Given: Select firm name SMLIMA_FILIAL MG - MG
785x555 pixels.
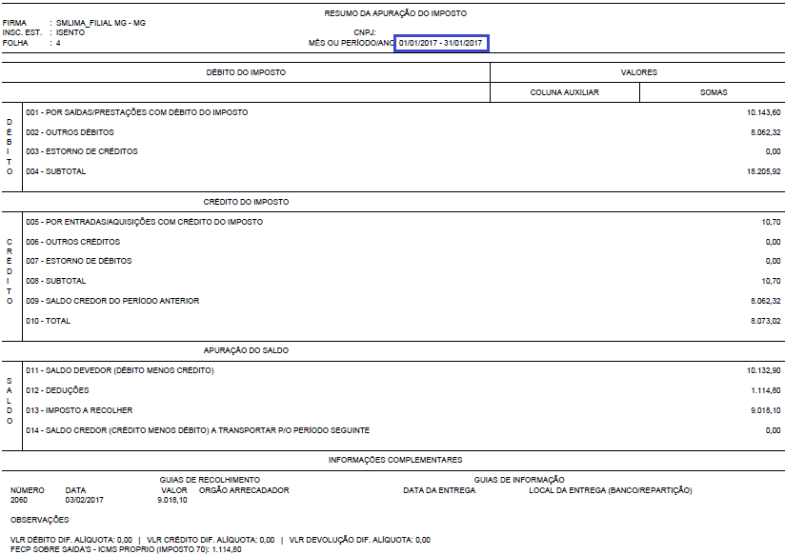Looking at the screenshot, I should click(101, 23).
